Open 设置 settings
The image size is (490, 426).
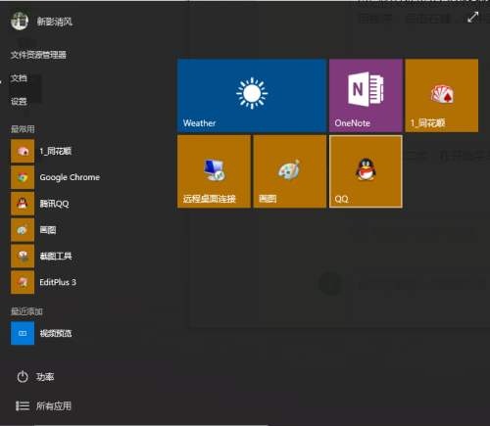(x=19, y=102)
